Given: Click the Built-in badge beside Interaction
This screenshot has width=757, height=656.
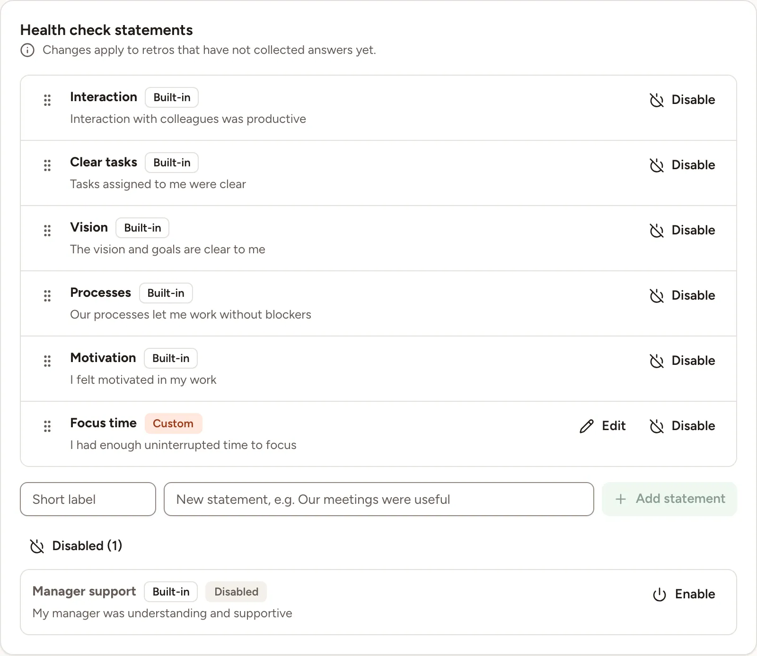Looking at the screenshot, I should pos(172,97).
